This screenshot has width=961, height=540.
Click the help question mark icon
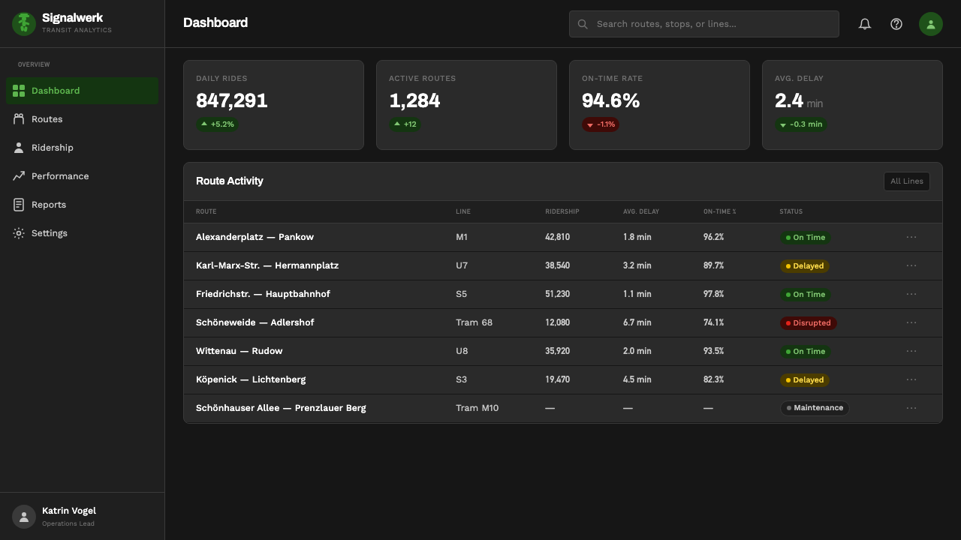(x=896, y=24)
